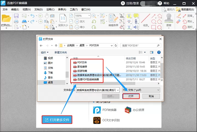Open the 组织 dropdown in dialog
Screen dimensions: 197x132
(45, 52)
